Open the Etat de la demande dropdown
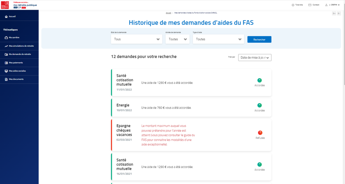 136,39
